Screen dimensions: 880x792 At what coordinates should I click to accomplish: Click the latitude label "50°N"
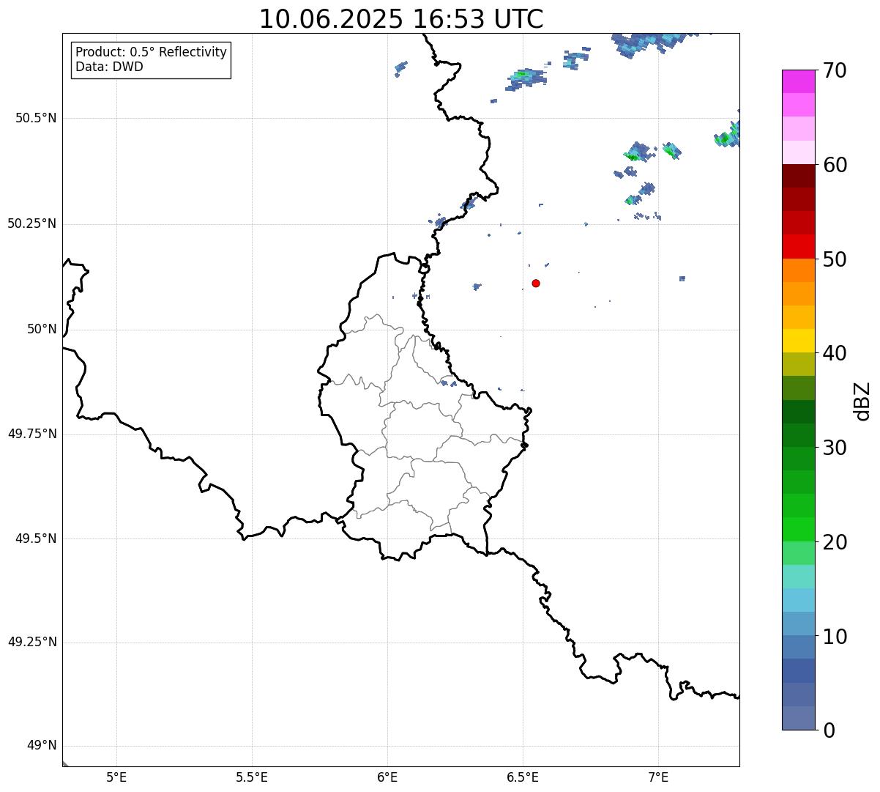click(42, 329)
